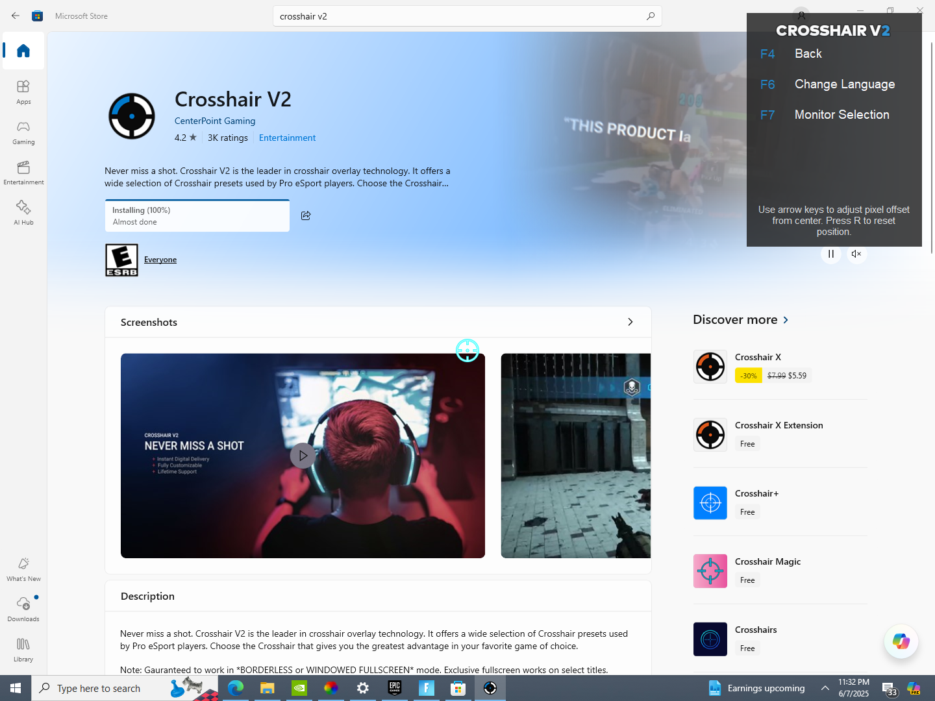Viewport: 935px width, 701px height.
Task: Open Downloads in the sidebar
Action: click(23, 609)
